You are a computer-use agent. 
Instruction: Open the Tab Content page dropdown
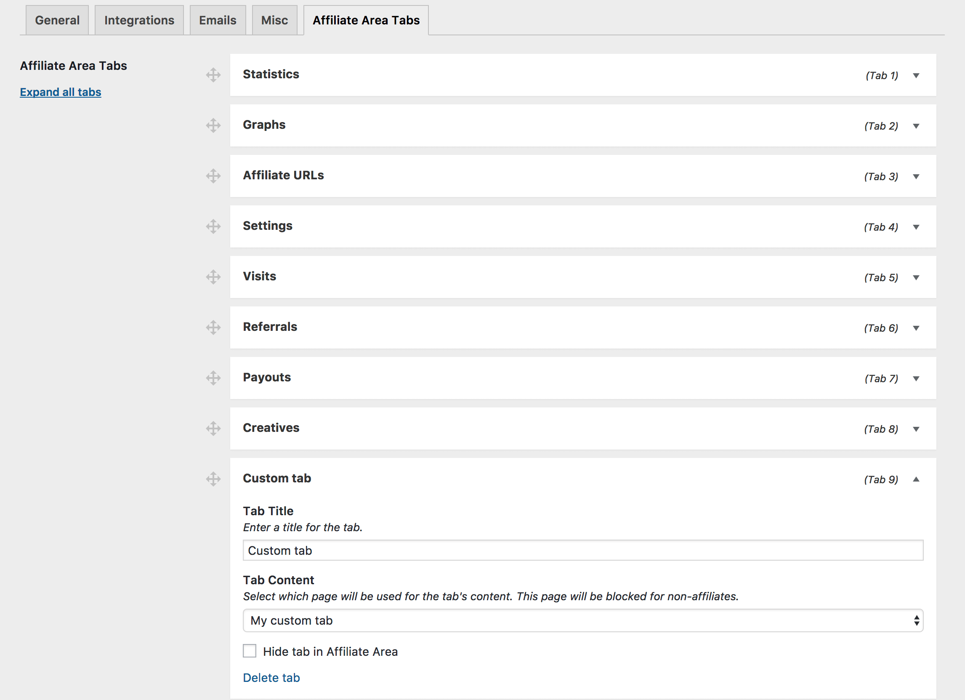[x=582, y=620]
